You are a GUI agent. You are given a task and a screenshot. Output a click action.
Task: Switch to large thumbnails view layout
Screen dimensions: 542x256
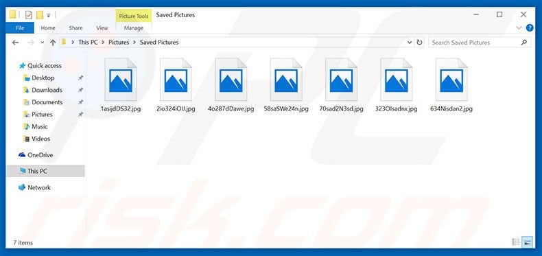coord(527,242)
